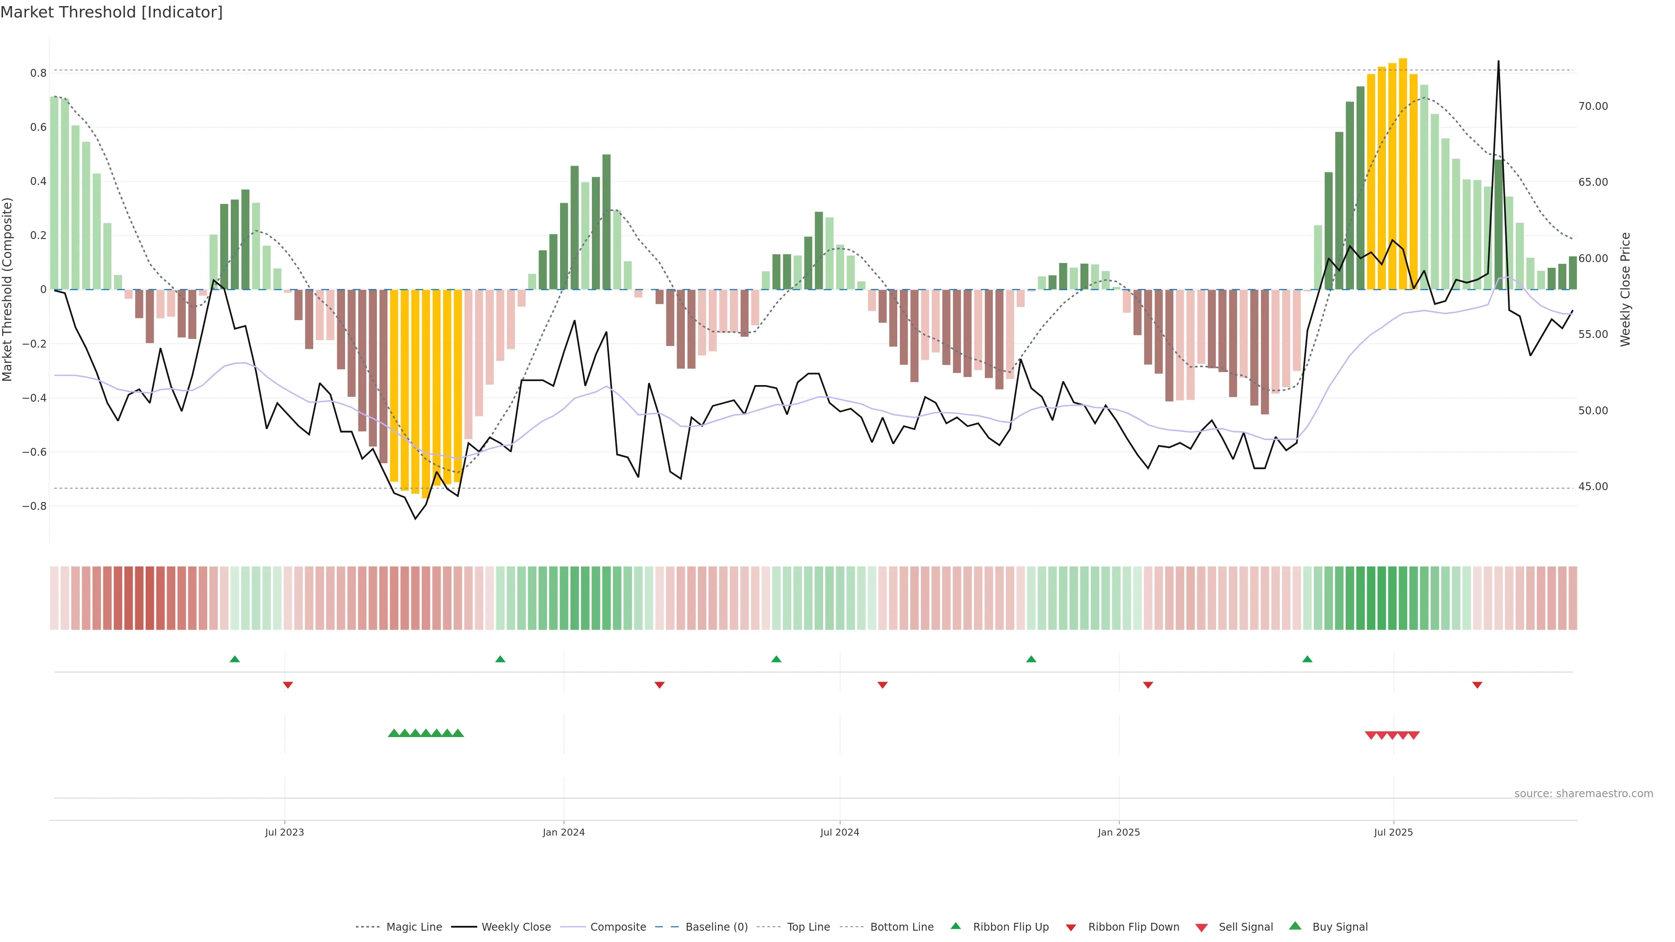Click rightmost red sell signal triangle

tap(1414, 735)
